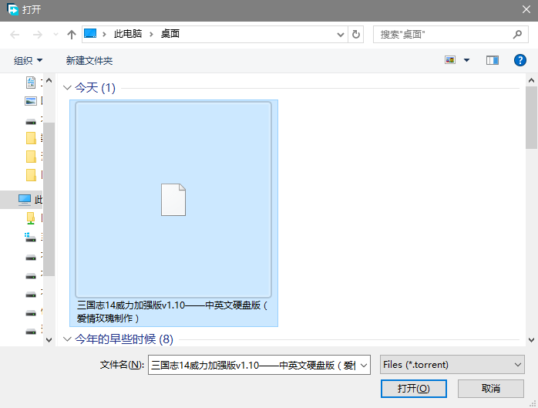Open the address bar history dropdown

[x=341, y=35]
